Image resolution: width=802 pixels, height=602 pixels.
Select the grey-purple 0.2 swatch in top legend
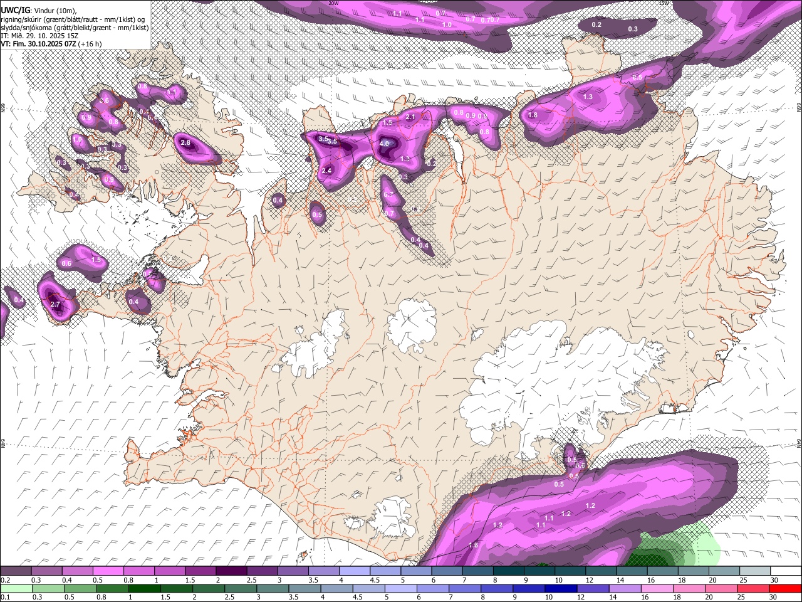15,571
